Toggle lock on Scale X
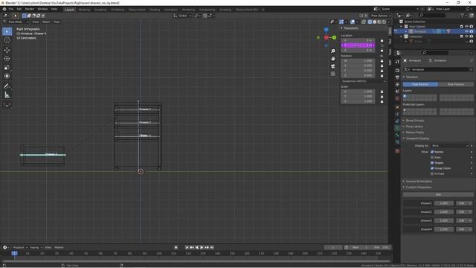The image size is (476, 268). pyautogui.click(x=382, y=92)
